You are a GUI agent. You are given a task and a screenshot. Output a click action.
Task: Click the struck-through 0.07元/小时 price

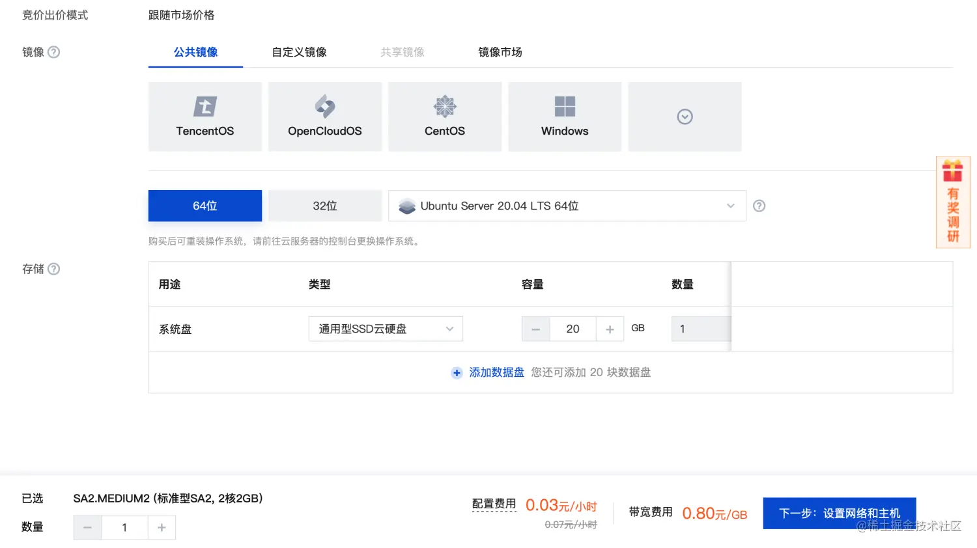[571, 525]
